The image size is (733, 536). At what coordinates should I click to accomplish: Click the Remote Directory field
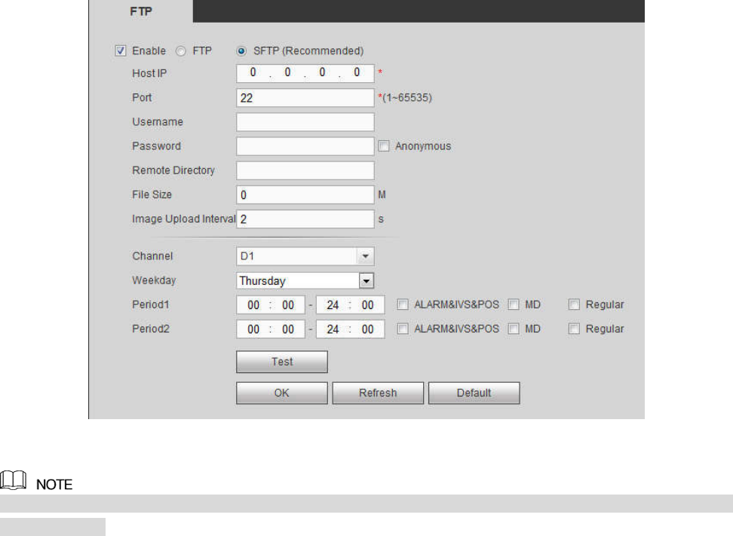(305, 170)
